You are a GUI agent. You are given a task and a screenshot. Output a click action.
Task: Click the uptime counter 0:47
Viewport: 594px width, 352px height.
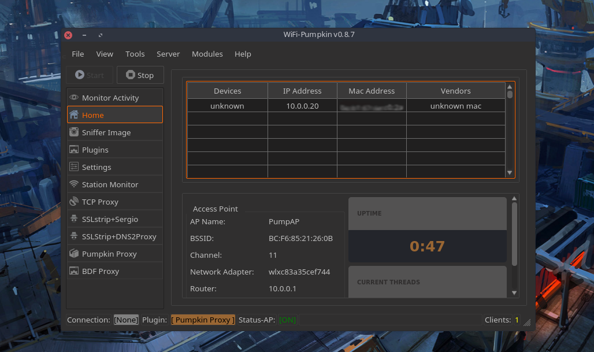coord(427,246)
